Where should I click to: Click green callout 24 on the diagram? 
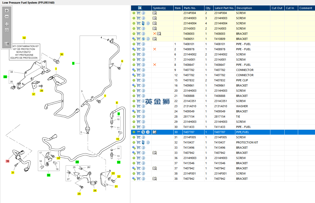(x=77, y=162)
